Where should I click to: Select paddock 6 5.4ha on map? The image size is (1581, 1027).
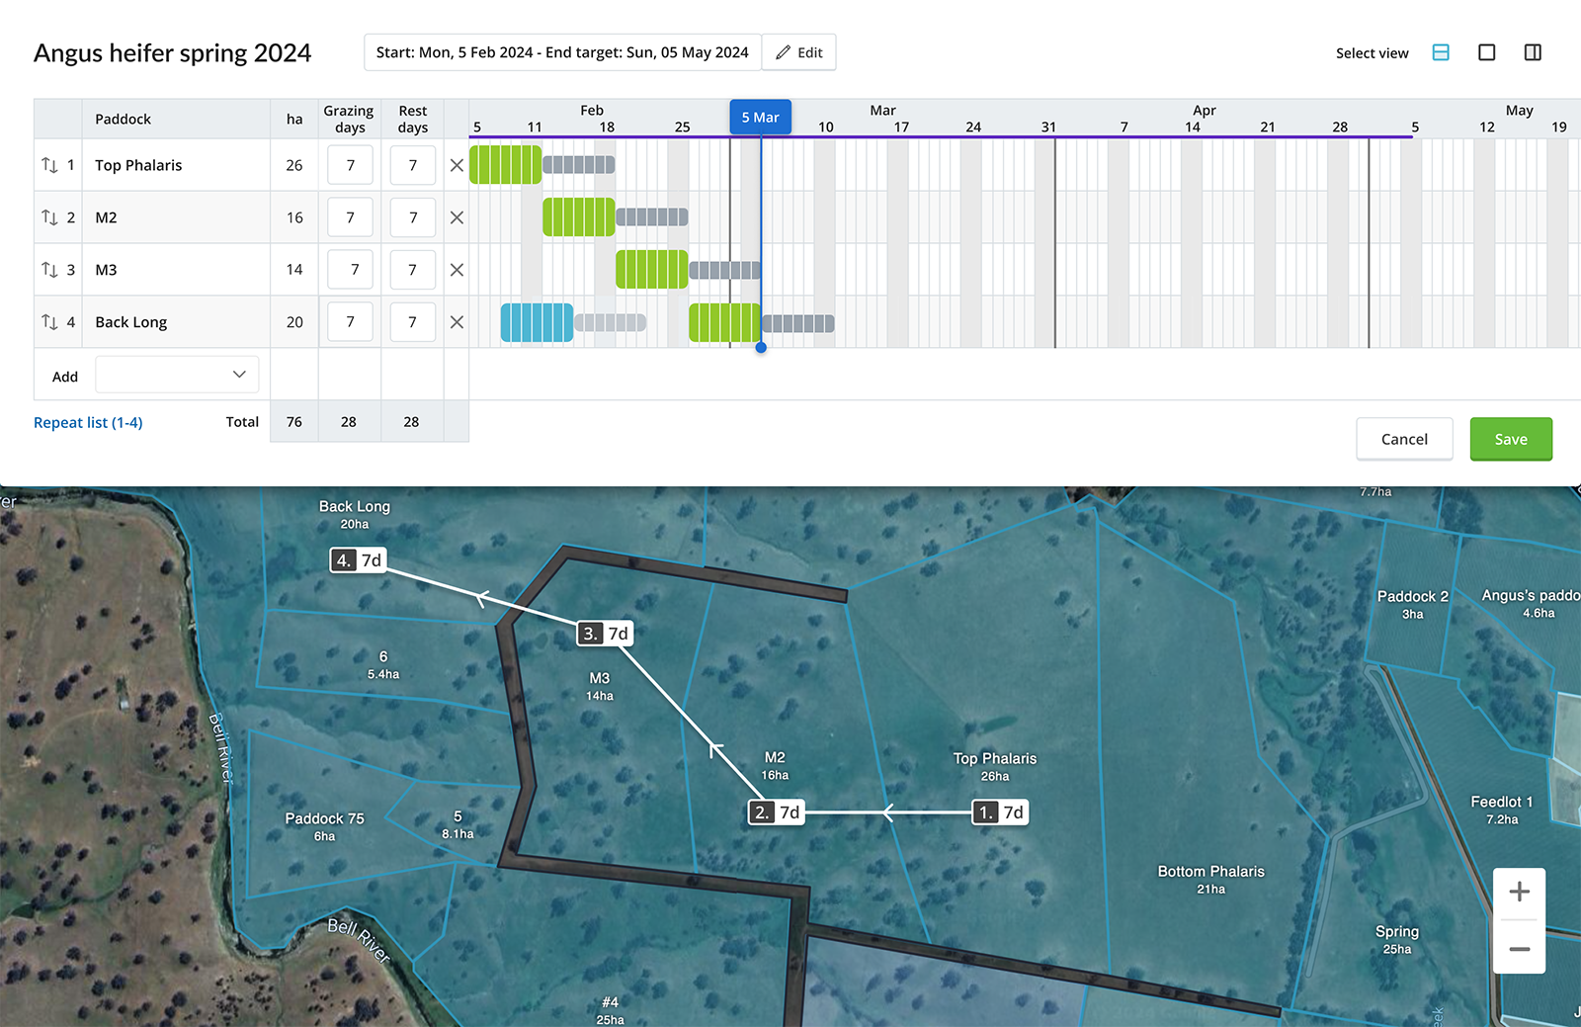(x=383, y=664)
